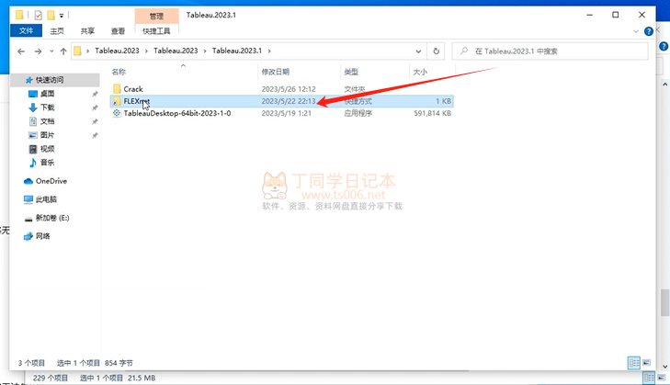Click the background window's vertical scrollbar thumb
Screen dimensions: 670x385
tap(664, 302)
